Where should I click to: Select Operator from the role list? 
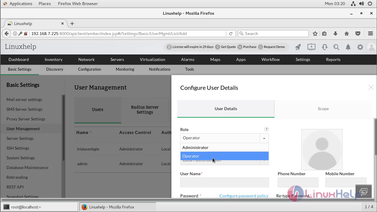[224, 156]
